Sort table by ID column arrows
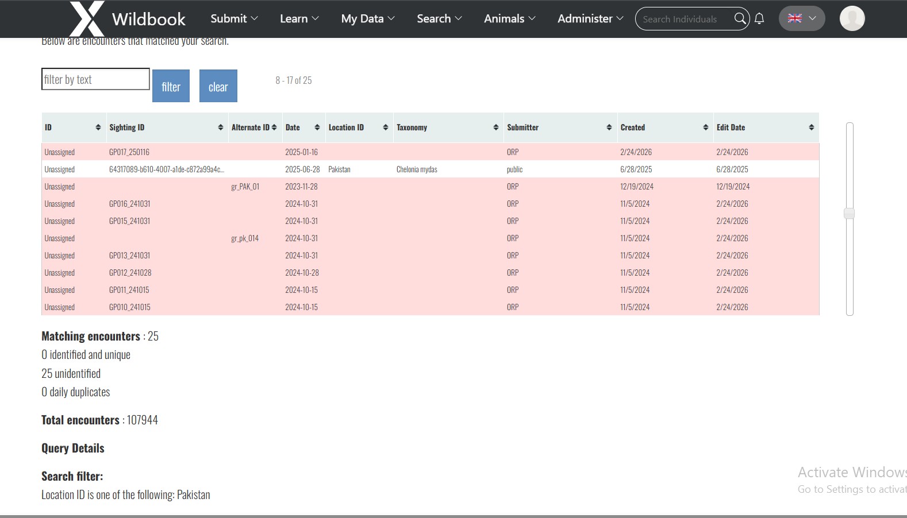Viewport: 907px width, 518px height. pos(98,127)
